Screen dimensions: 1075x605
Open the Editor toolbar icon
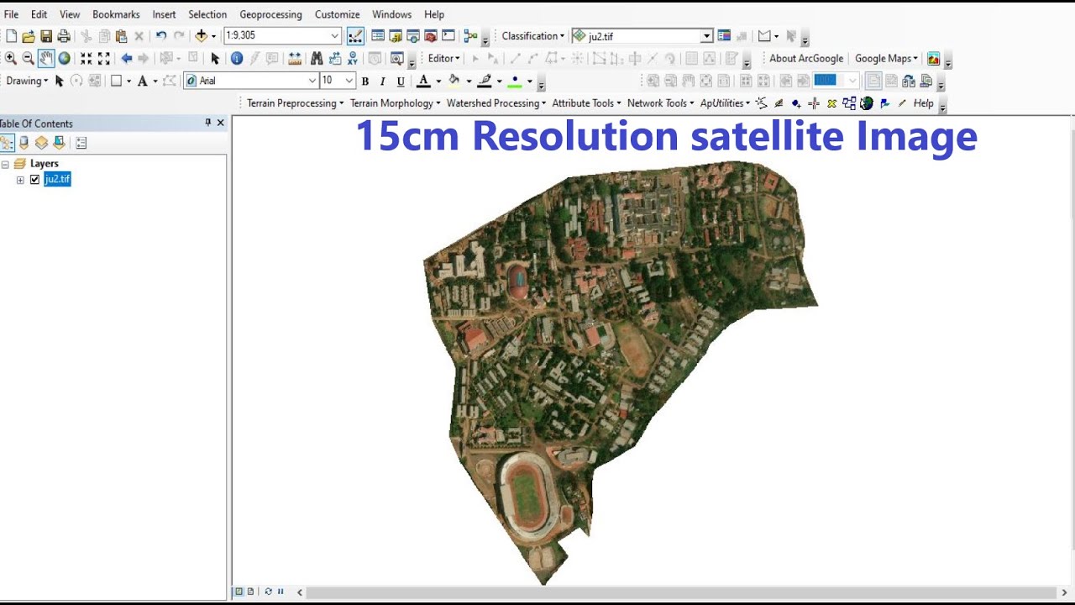tap(355, 36)
